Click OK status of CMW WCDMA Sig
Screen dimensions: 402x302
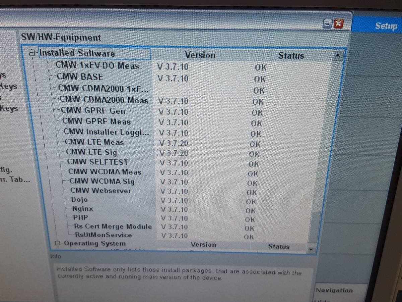pyautogui.click(x=252, y=183)
